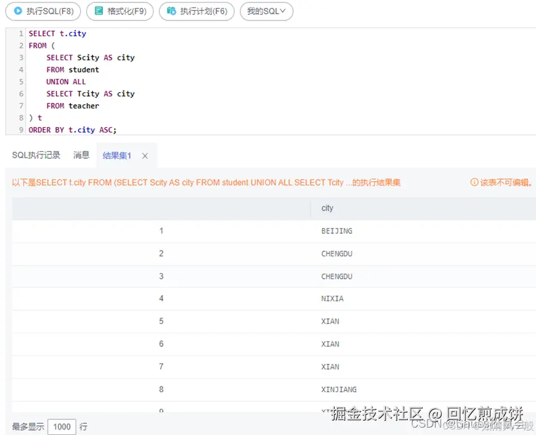Click editor line 3 SELECT Scity AS city
Image resolution: width=536 pixels, height=435 pixels.
90,58
